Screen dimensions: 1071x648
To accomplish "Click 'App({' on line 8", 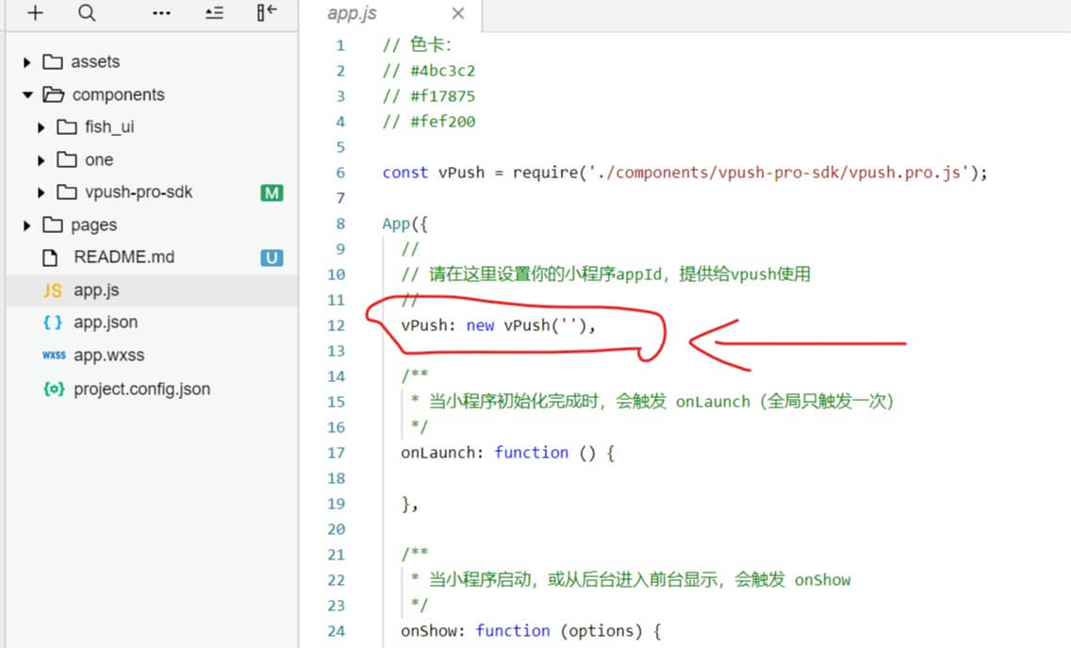I will tap(405, 224).
